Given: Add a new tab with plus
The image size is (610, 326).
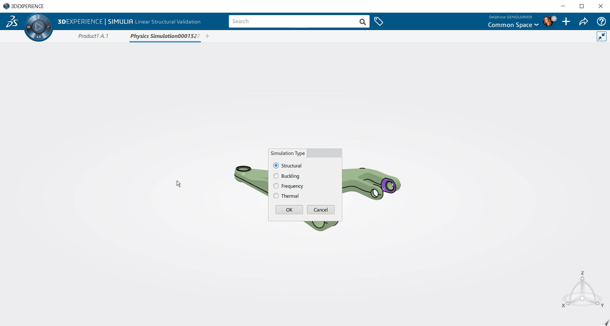Looking at the screenshot, I should 207,36.
